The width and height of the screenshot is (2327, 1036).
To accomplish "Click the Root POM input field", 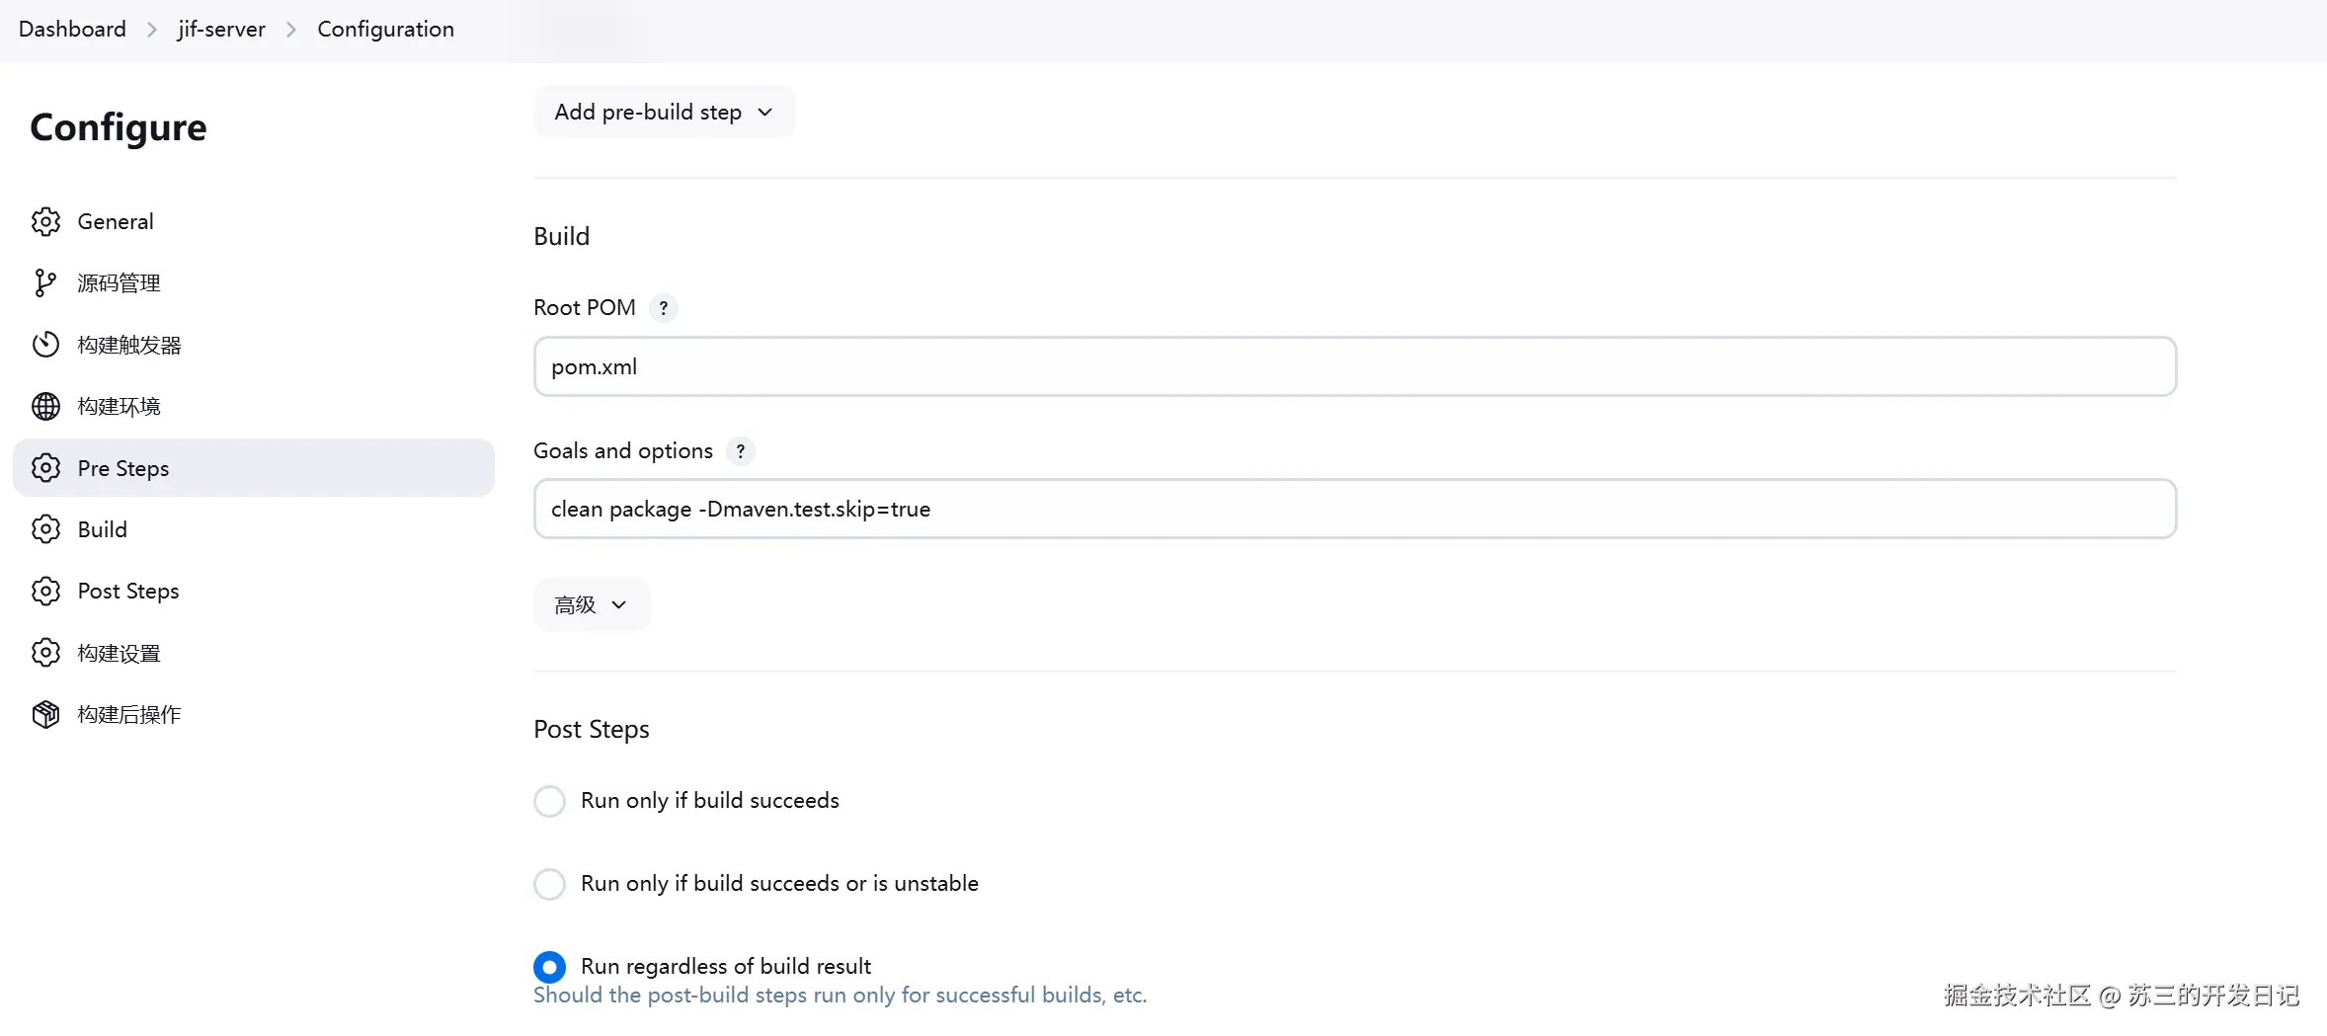I will [1354, 366].
